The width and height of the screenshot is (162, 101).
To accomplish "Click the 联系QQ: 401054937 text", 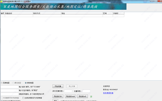I will pyautogui.click(x=110, y=90).
